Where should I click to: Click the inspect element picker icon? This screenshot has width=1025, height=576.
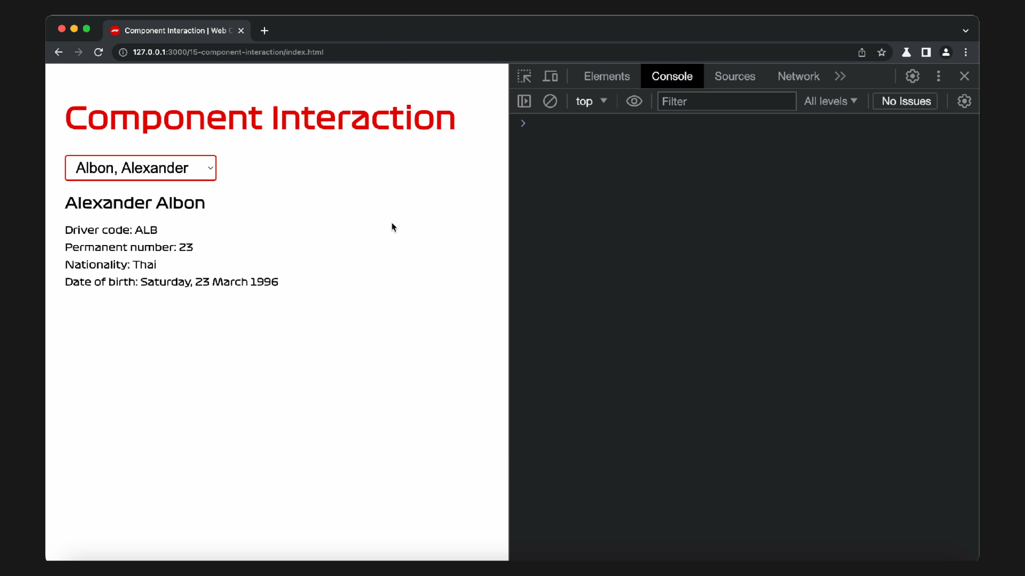coord(524,76)
